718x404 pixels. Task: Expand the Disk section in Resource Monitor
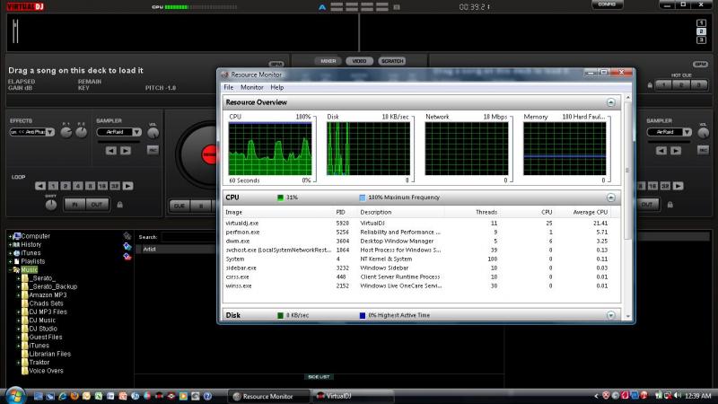pos(611,316)
